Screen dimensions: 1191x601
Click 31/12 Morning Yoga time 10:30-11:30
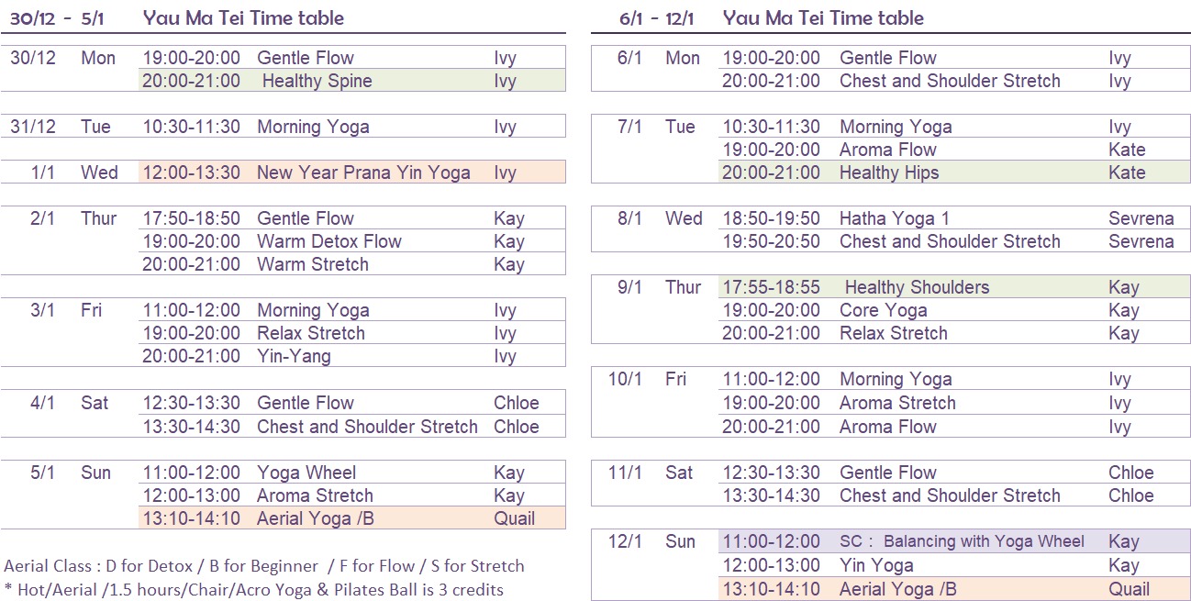191,127
